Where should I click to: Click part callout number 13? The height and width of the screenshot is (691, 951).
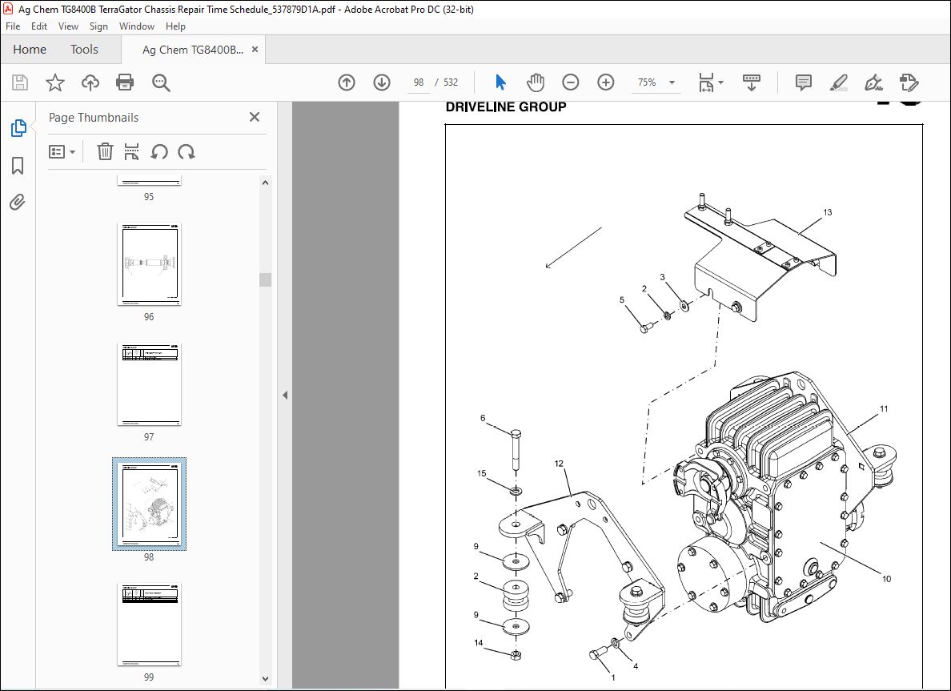pos(828,212)
